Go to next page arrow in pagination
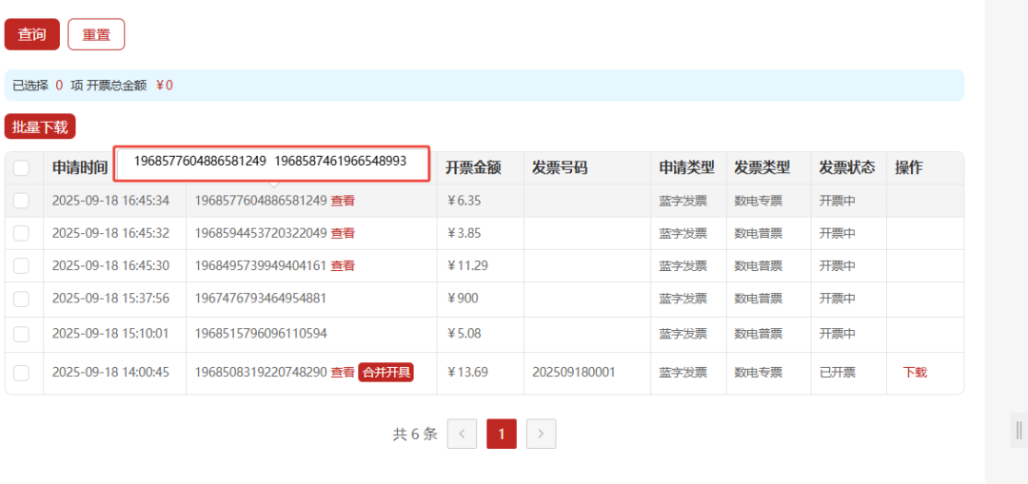Viewport: 1028px width, 484px height. (x=541, y=434)
